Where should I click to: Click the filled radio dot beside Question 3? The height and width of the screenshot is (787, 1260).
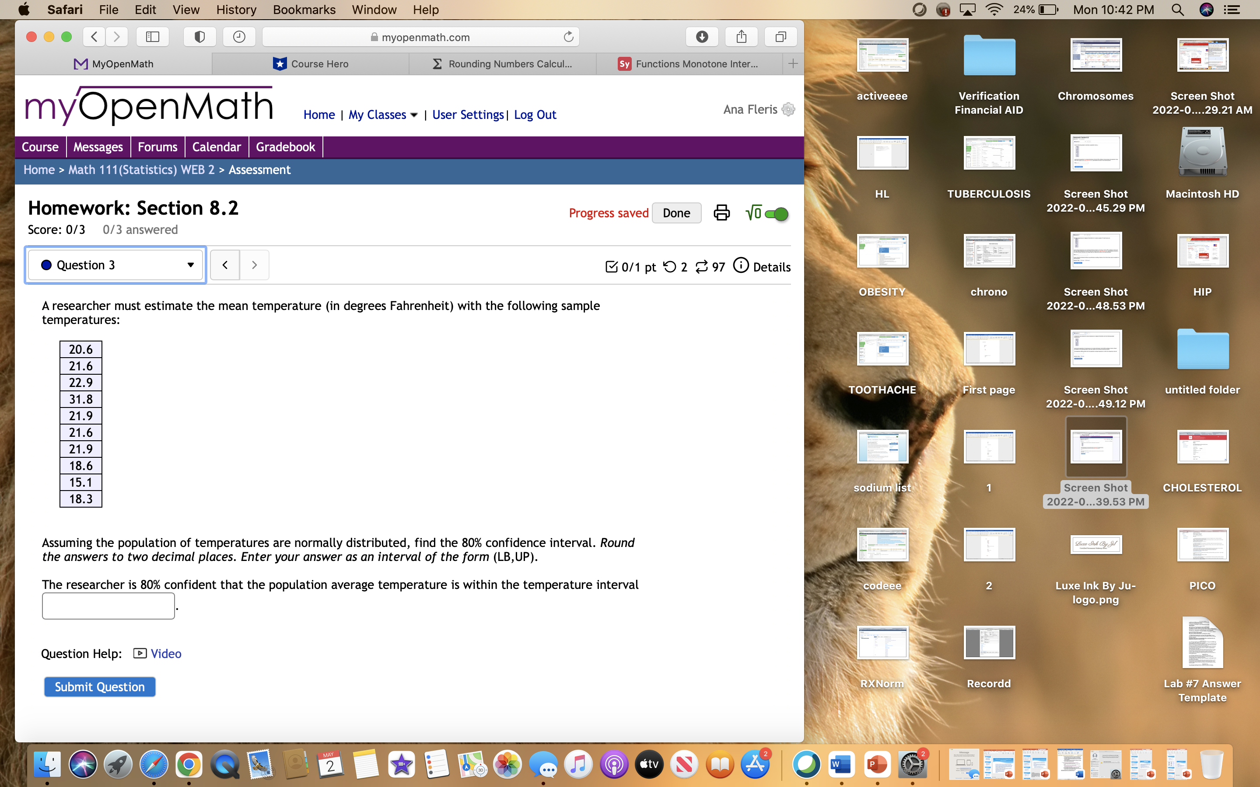point(47,265)
